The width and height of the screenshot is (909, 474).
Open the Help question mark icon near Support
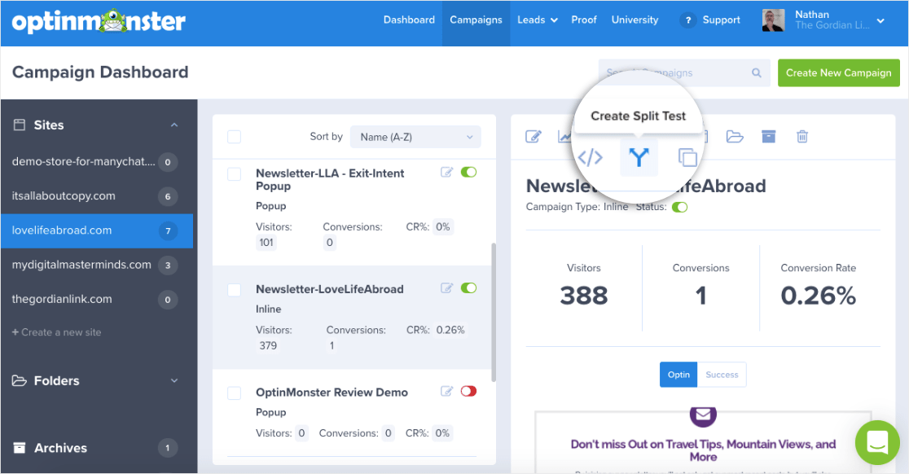click(687, 20)
